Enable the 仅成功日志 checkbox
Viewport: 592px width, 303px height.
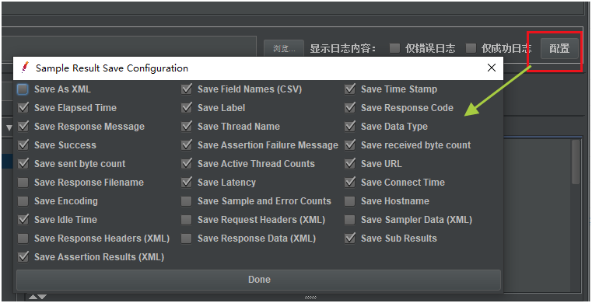(x=471, y=48)
